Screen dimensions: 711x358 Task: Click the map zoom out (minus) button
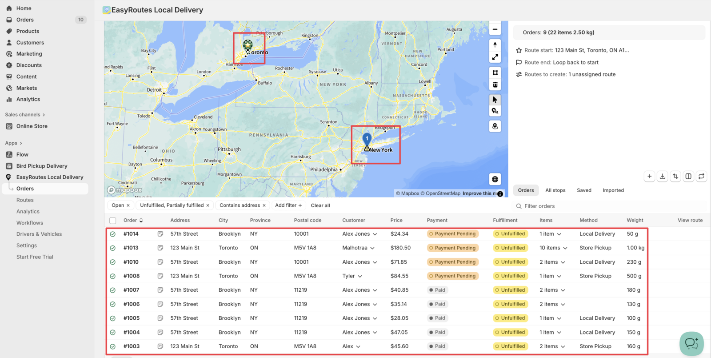495,29
